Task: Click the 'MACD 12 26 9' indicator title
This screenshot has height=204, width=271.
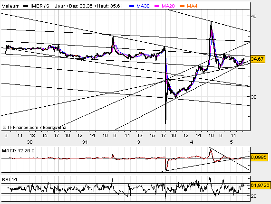Action: coord(18,151)
